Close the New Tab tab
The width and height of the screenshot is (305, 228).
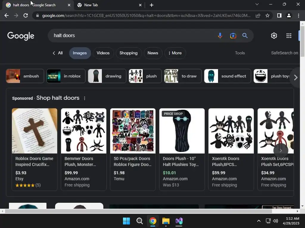pyautogui.click(x=140, y=5)
